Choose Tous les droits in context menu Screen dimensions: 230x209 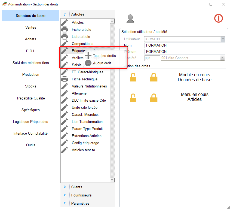(x=104, y=56)
